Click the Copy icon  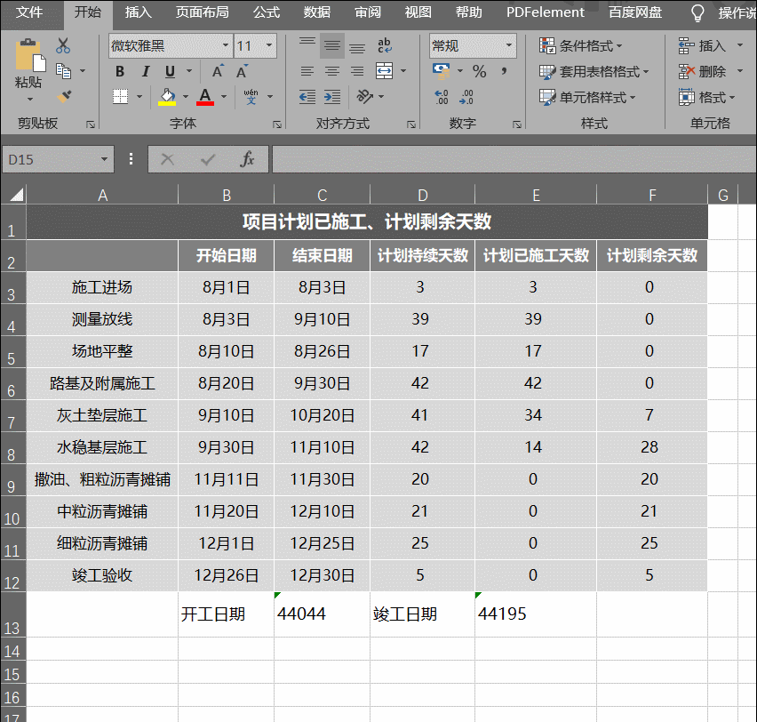coord(63,71)
